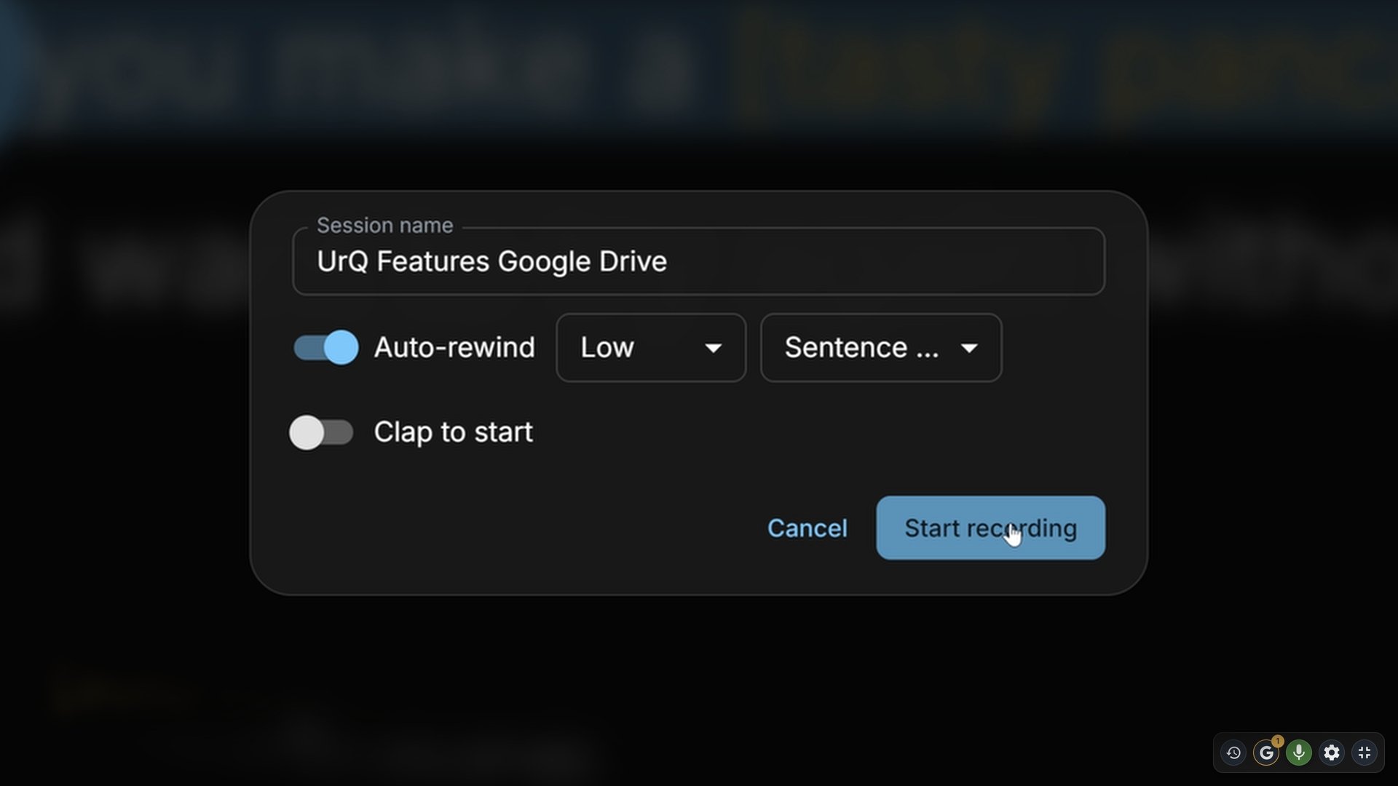Click the exit fullscreen collapse icon

tap(1365, 753)
